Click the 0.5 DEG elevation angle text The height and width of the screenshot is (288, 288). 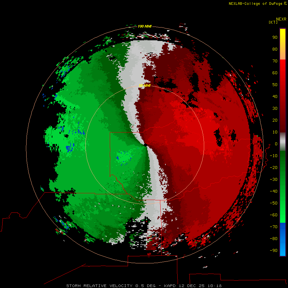pos(146,286)
